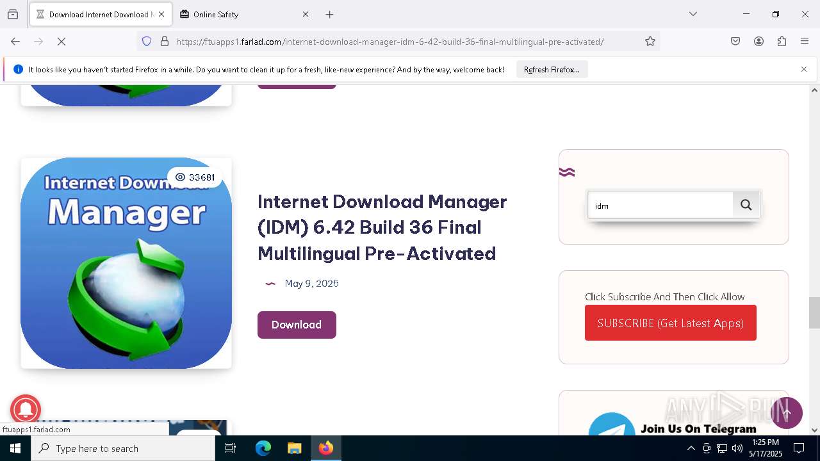
Task: Click the Firefox View icon
Action: pyautogui.click(x=13, y=14)
